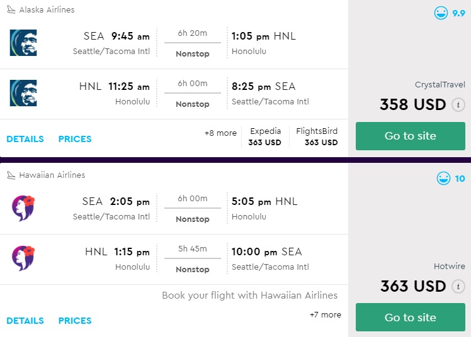Open PRICES for the Alaska Airlines flight
Screen dimensions: 471x337
pyautogui.click(x=75, y=139)
